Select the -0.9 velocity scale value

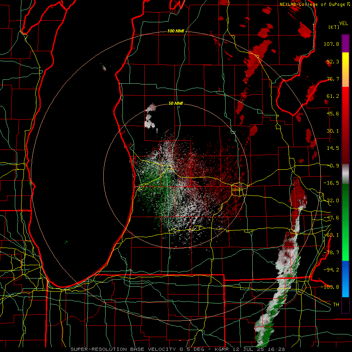(x=333, y=166)
